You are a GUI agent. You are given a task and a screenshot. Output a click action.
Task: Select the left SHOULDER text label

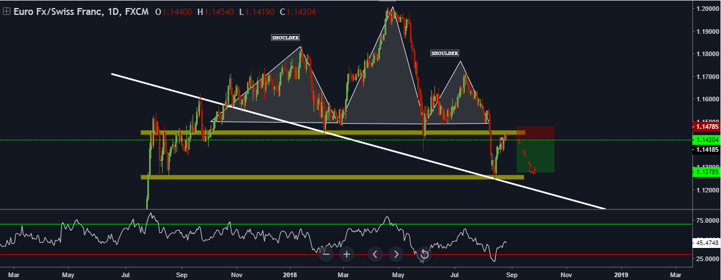(x=285, y=38)
